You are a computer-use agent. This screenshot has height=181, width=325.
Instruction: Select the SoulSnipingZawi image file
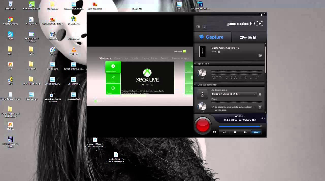point(53,81)
